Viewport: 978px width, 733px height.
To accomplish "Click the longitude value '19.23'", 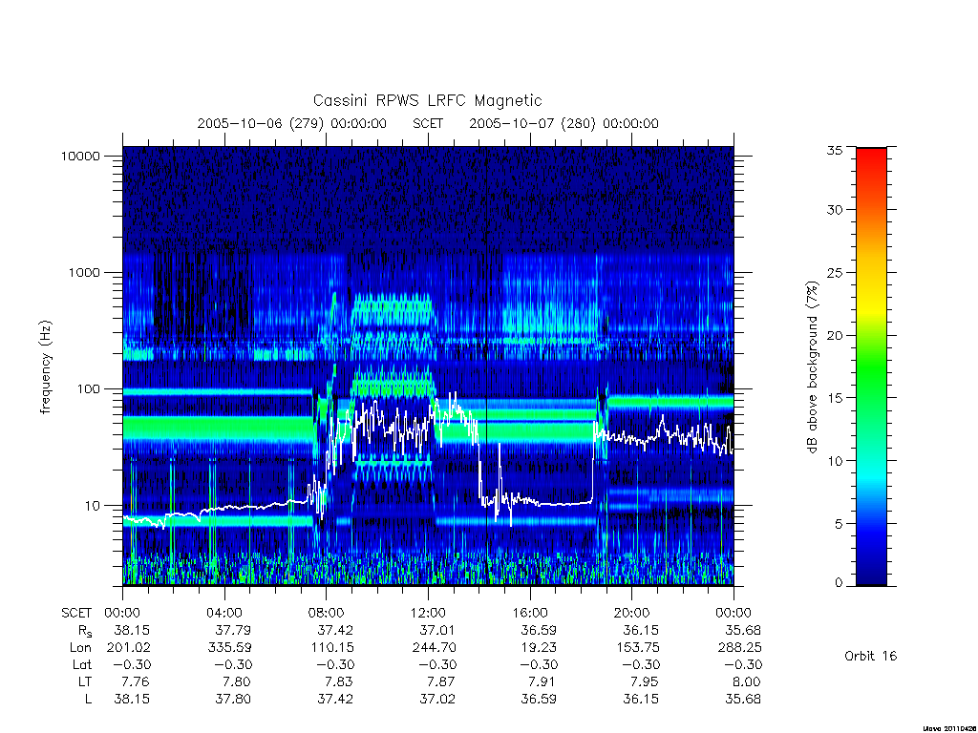I will coord(540,648).
